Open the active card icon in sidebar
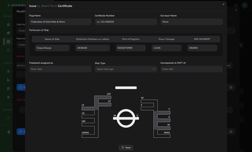 (8, 42)
